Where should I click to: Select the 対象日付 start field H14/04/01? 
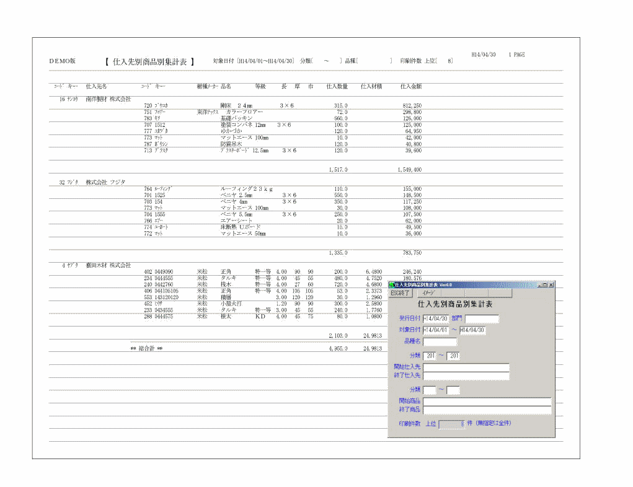coord(436,330)
